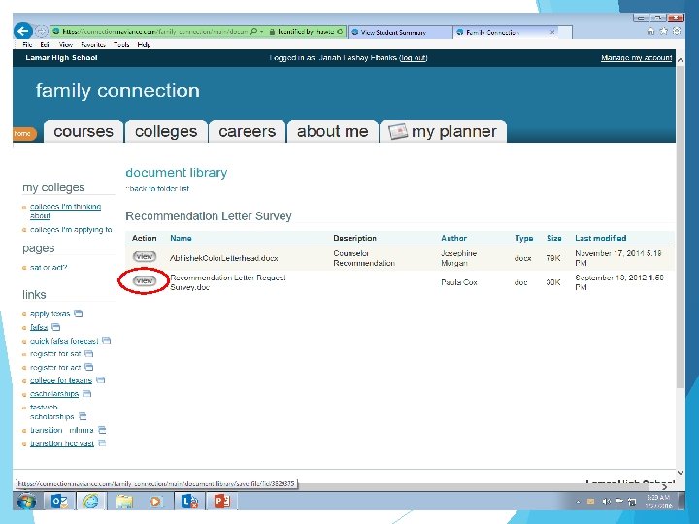Close the Family Connection browser tab
Viewport: 699px width, 524px height.
552,32
